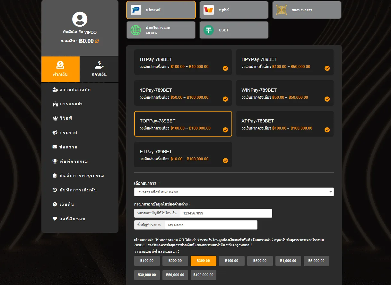Click the checkmark on 1DPay-789BET card
Screen dimensions: 391x285
click(x=225, y=99)
